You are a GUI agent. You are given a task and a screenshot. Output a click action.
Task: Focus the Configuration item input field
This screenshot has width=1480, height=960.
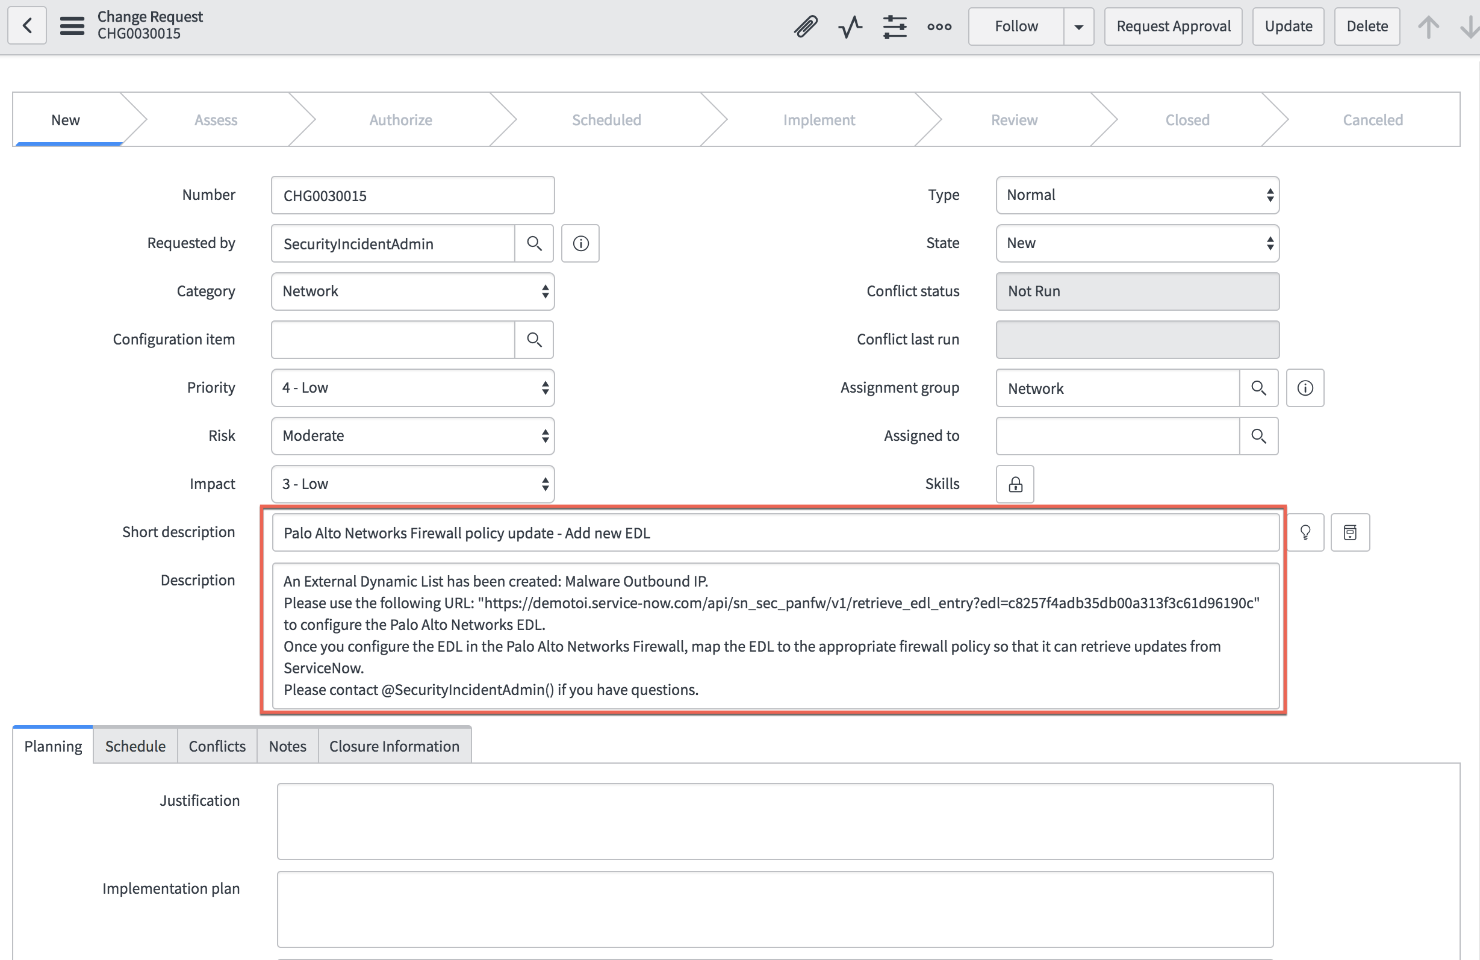393,340
